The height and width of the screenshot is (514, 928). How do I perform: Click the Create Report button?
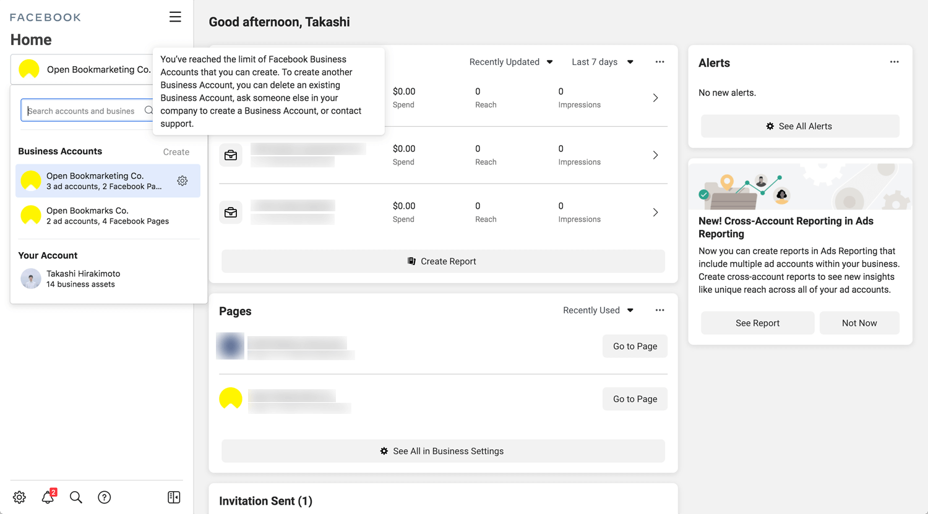(443, 261)
